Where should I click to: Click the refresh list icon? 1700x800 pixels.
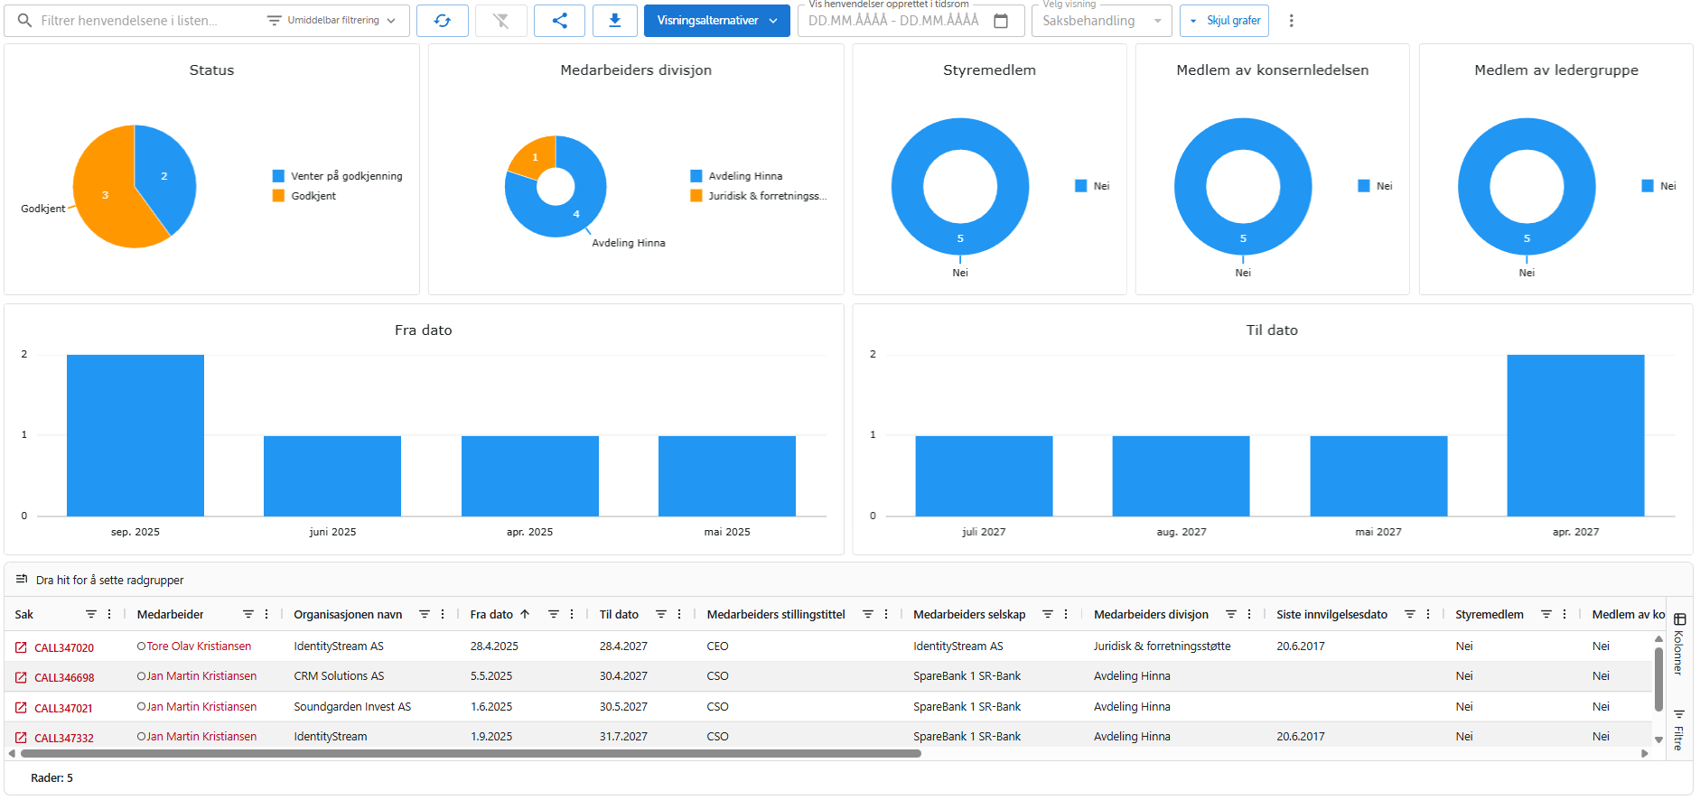(442, 21)
